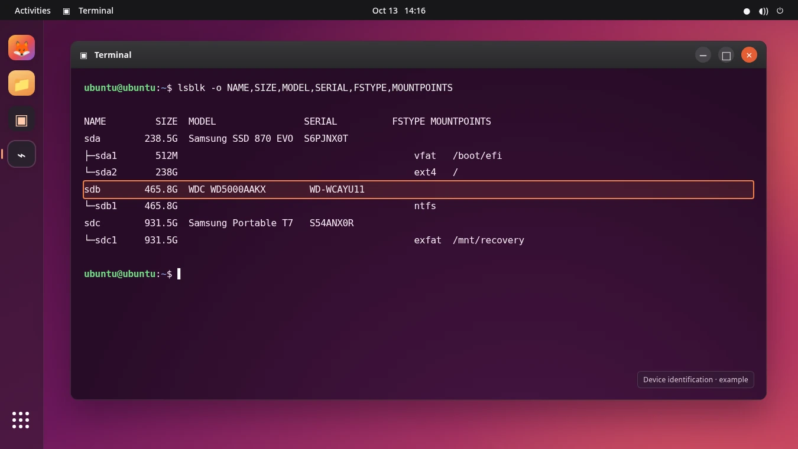Click the bottom shell prompt at cursor
798x449 pixels.
132,274
